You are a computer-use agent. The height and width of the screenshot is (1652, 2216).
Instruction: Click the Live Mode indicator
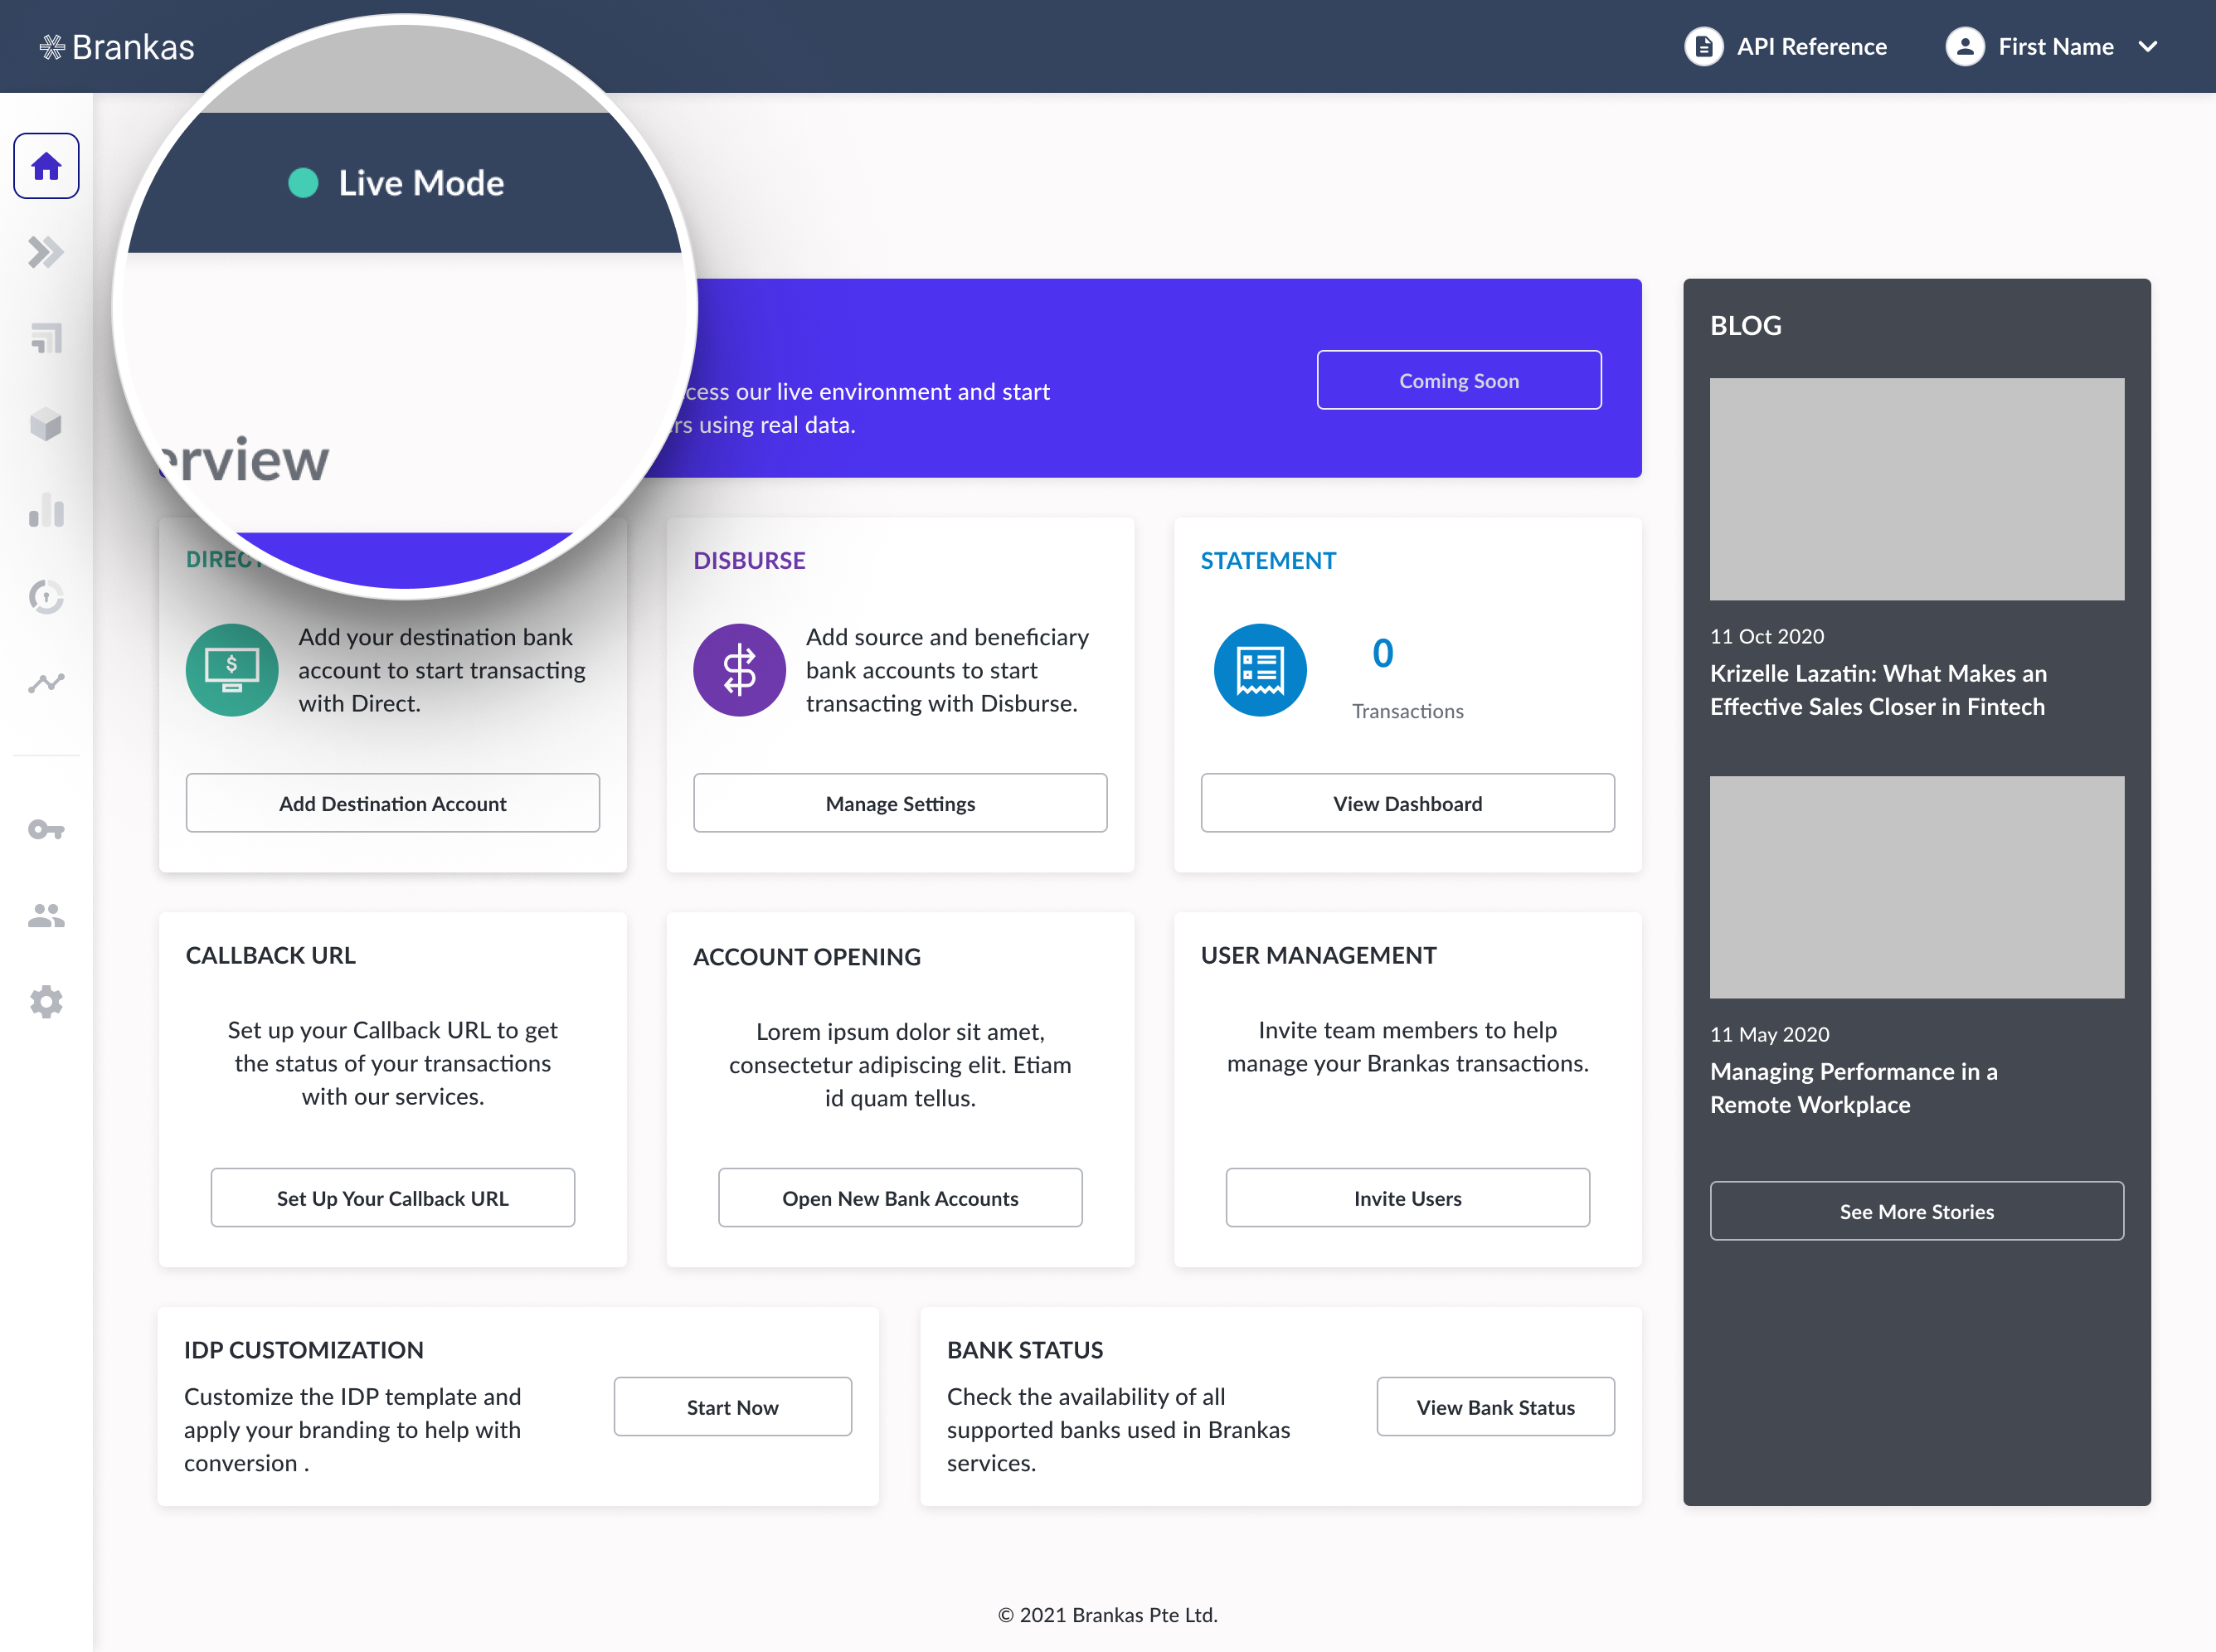click(396, 183)
